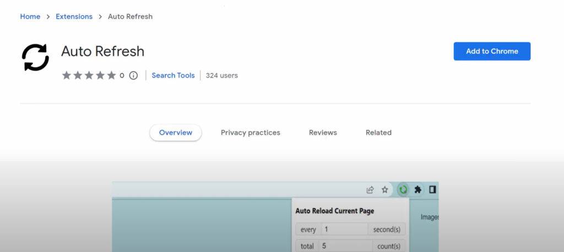Open the Search Tools category link

[173, 75]
